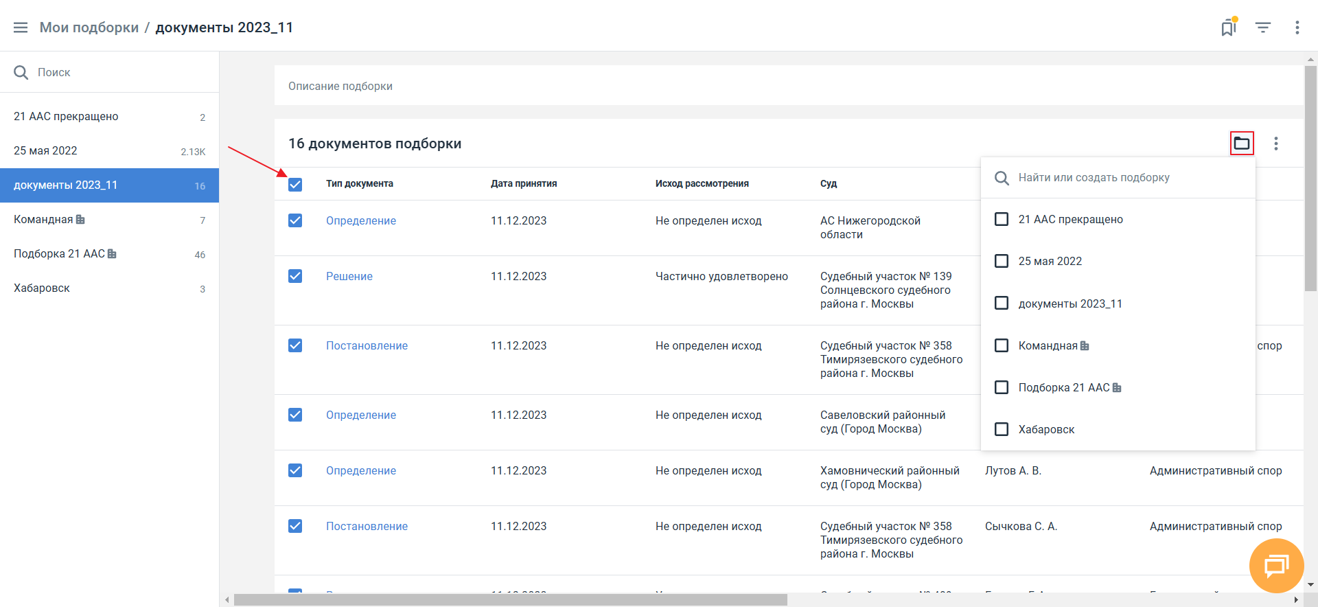Open sidebar collection 25 мая 2022
This screenshot has height=607, width=1318.
109,151
